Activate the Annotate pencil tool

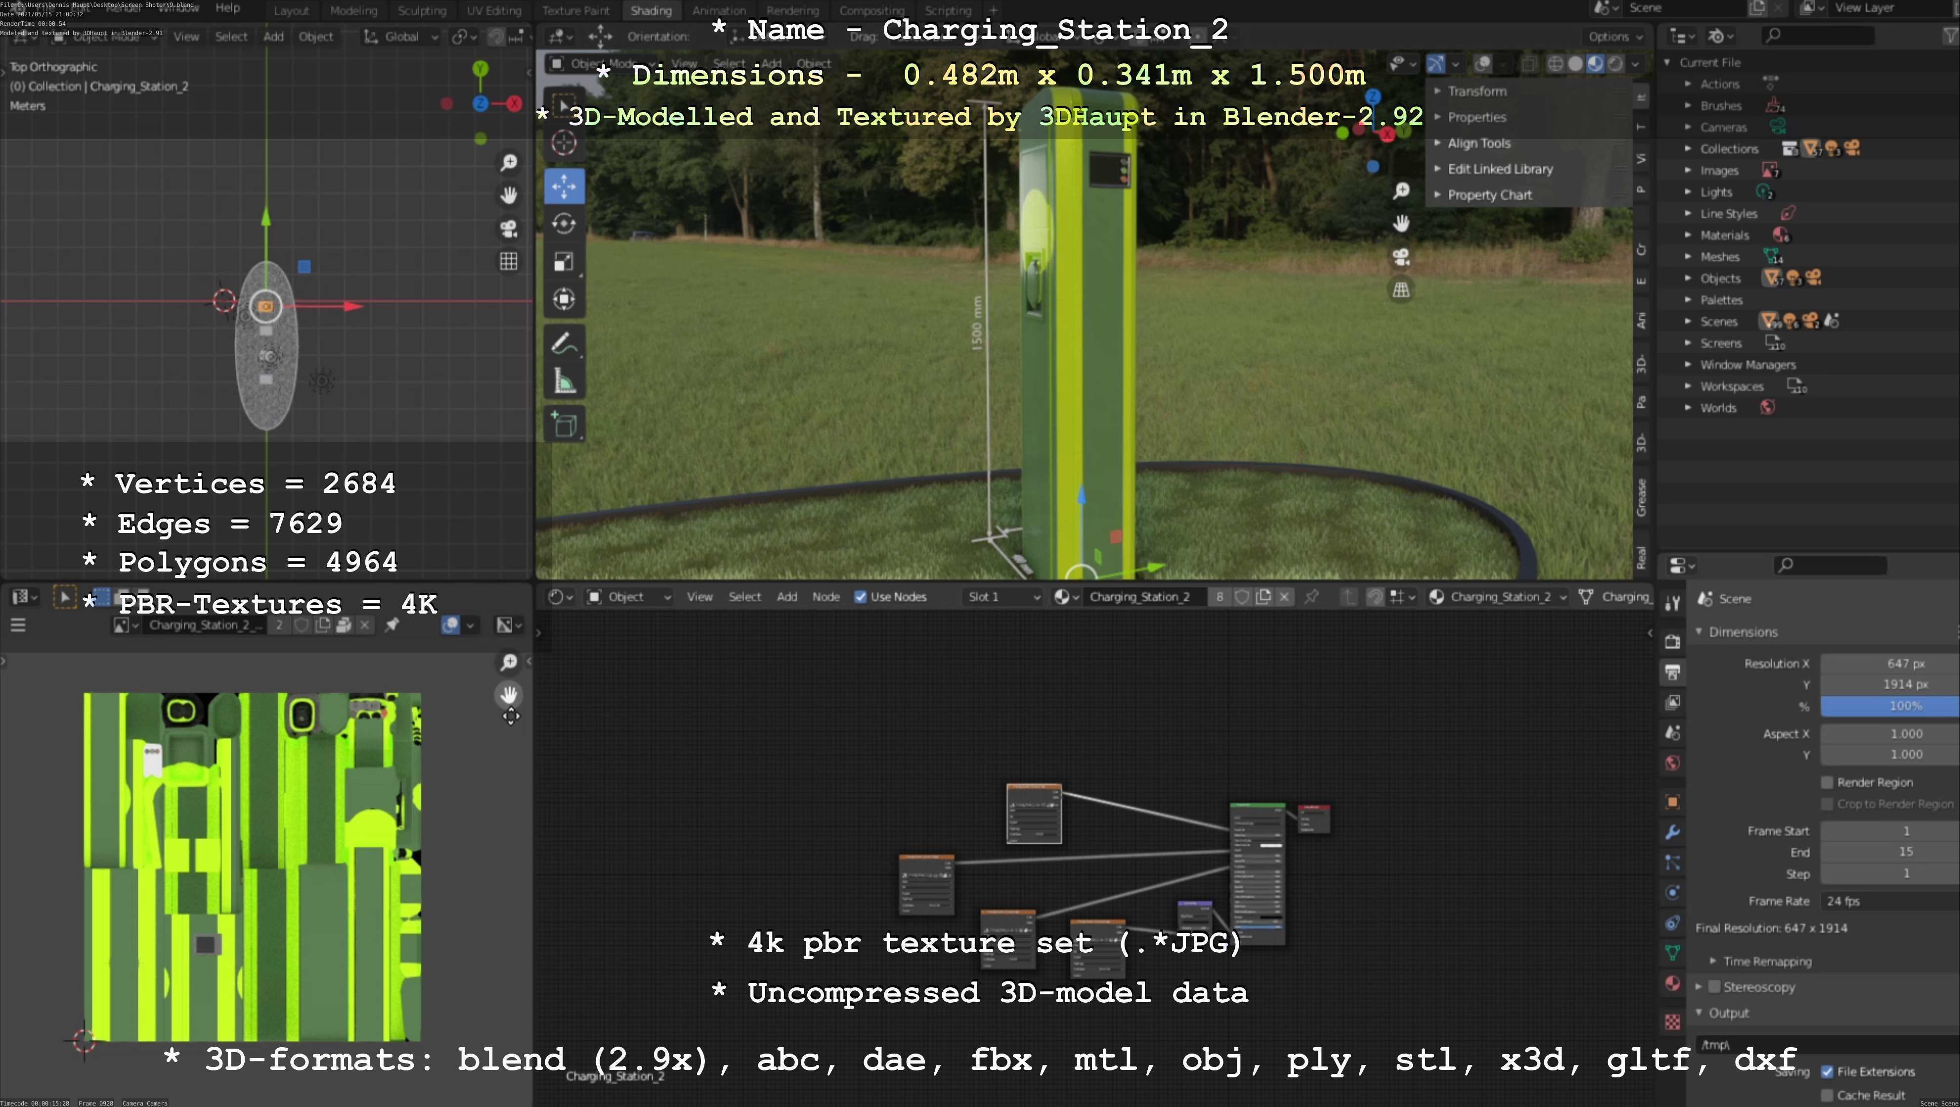564,343
